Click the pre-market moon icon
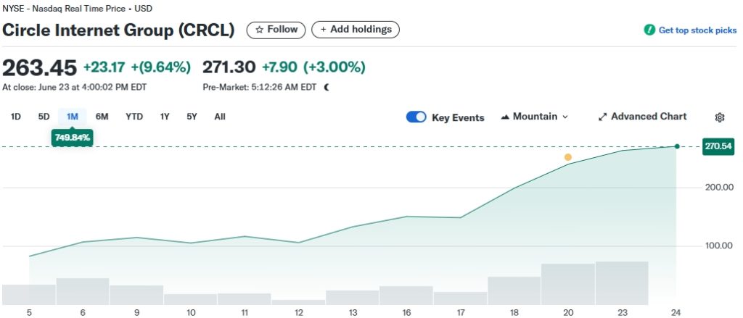Screen dimensions: 743x318 coord(327,87)
